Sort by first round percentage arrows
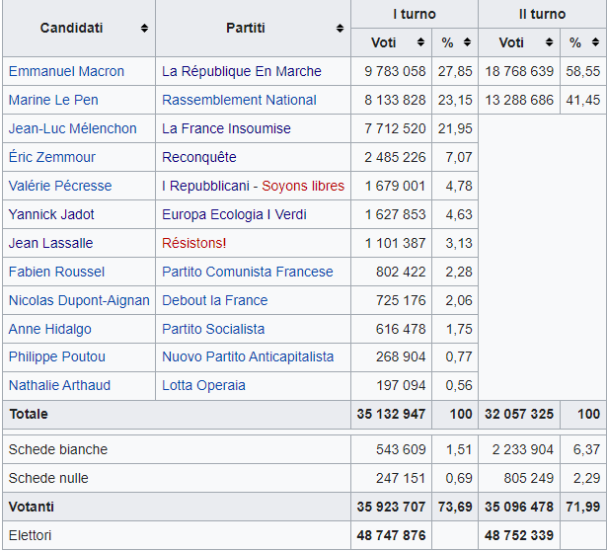This screenshot has height=551, width=607. 467,42
